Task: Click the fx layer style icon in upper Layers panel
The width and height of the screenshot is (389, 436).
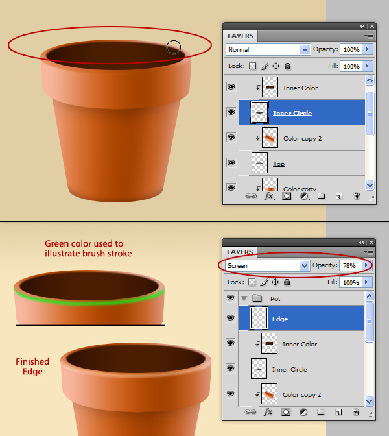Action: coord(269,196)
